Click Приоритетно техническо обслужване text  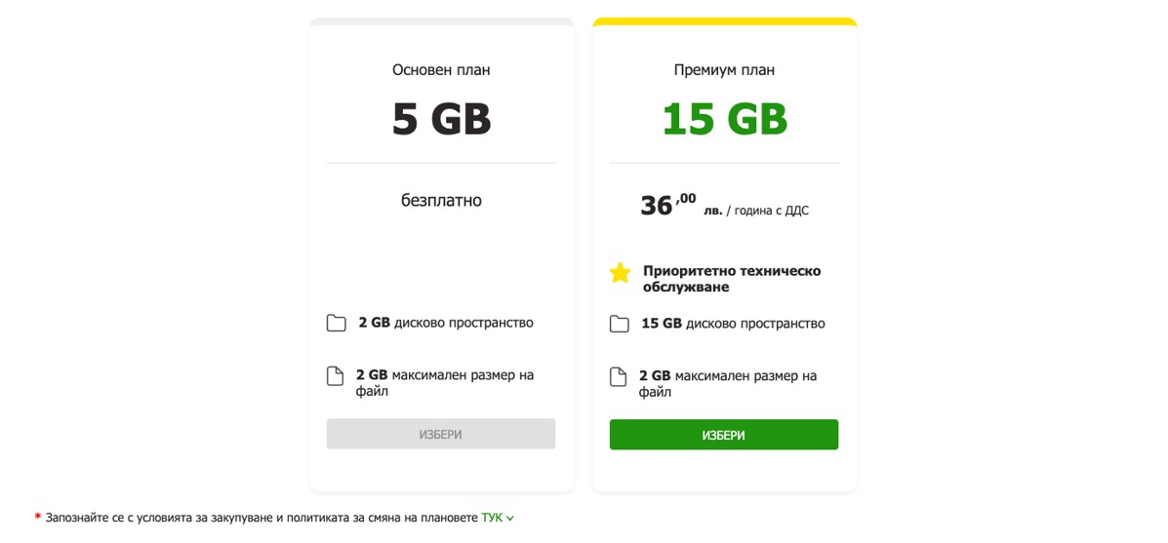pyautogui.click(x=732, y=279)
